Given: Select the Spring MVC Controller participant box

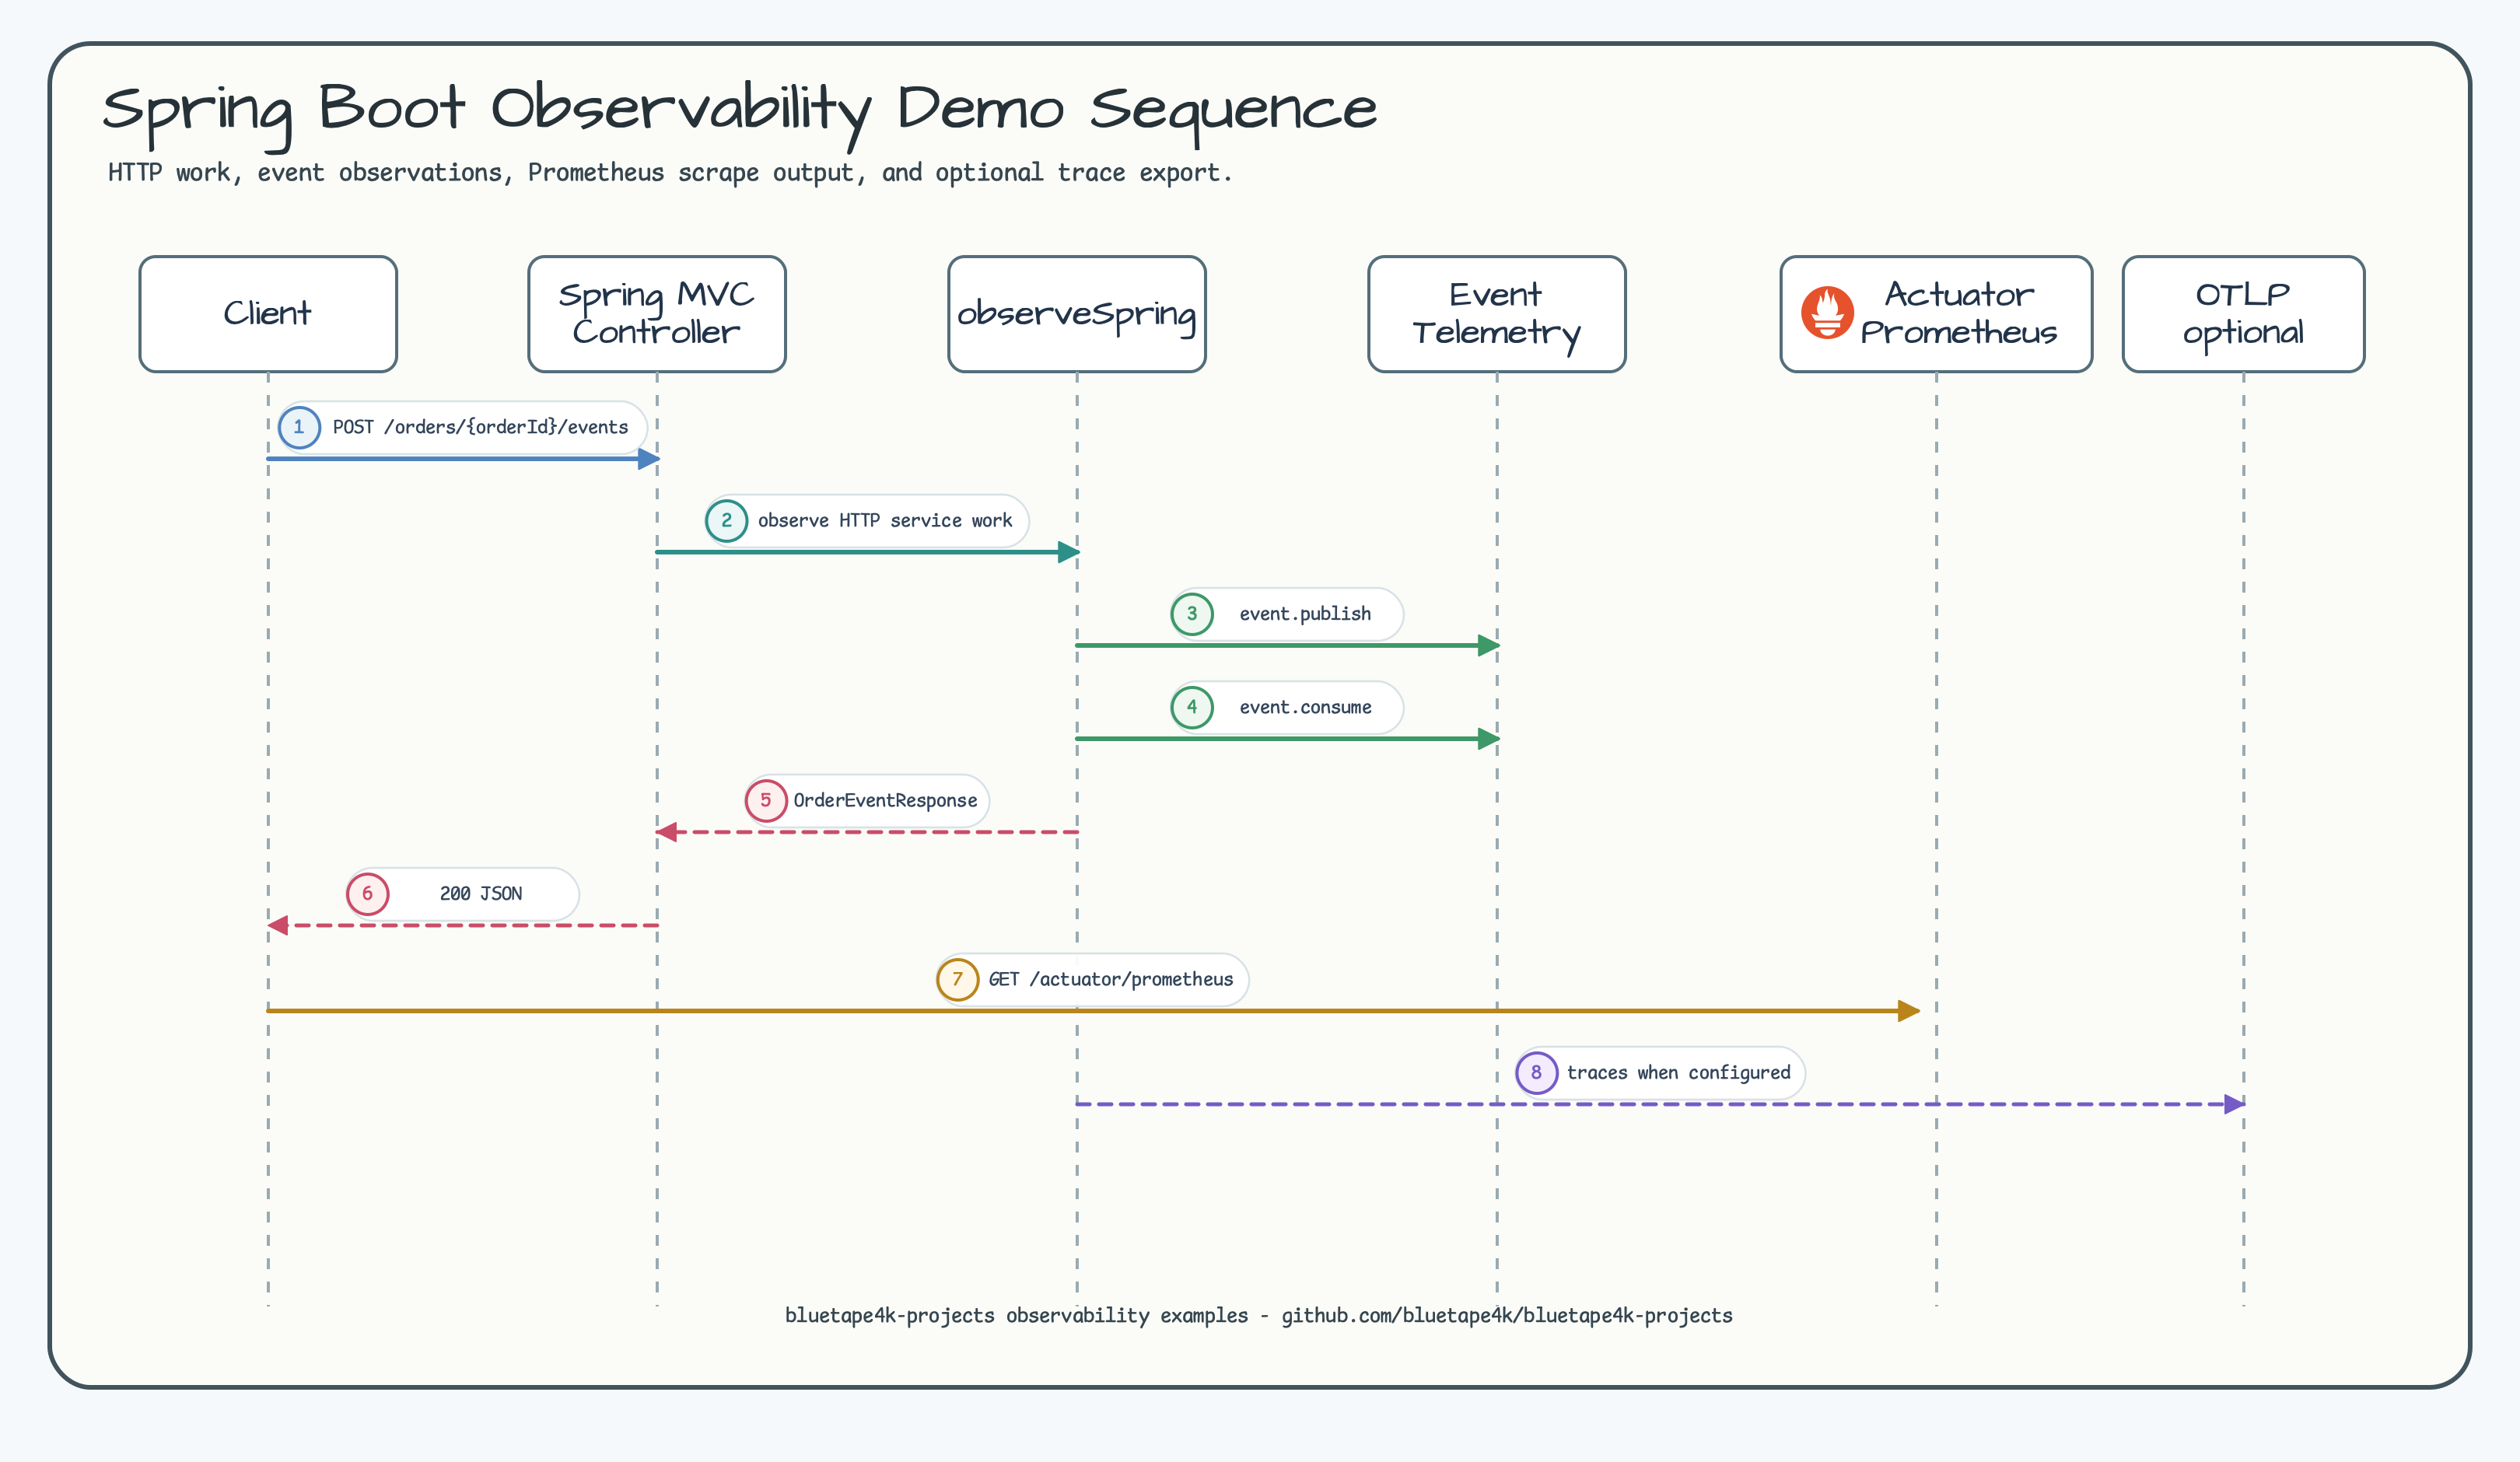Looking at the screenshot, I should click(x=657, y=314).
